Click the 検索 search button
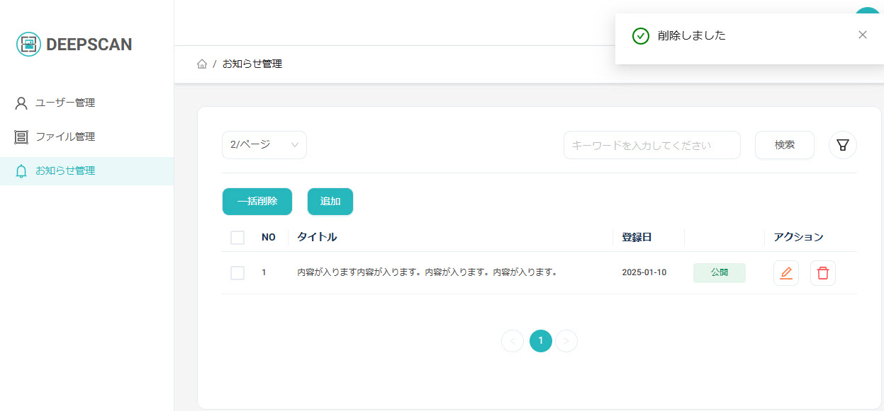 [784, 145]
